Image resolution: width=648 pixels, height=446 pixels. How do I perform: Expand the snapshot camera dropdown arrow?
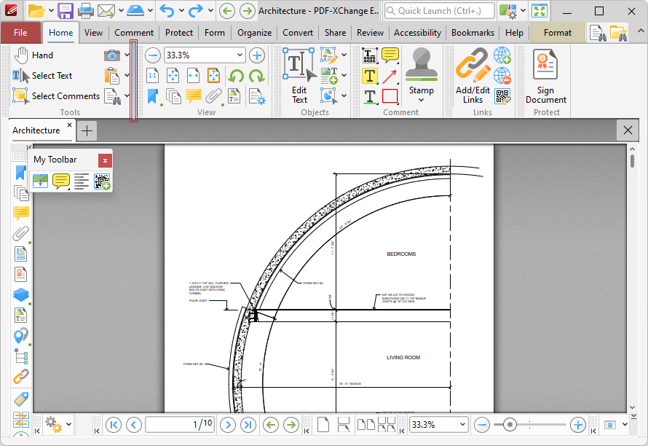pos(127,55)
